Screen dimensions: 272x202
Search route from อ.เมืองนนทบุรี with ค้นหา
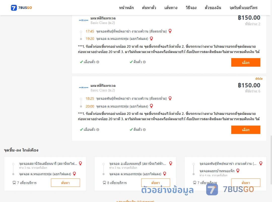(x=156, y=183)
